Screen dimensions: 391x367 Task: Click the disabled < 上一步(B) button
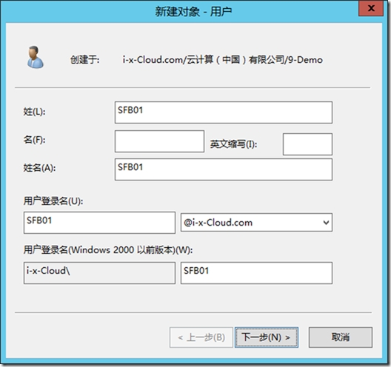[x=201, y=337]
